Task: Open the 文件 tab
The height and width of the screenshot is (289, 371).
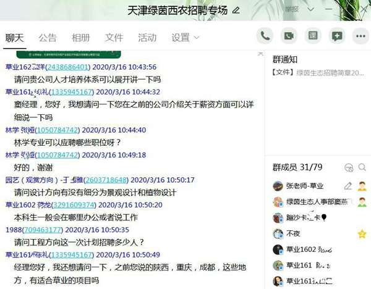Action: pos(114,38)
